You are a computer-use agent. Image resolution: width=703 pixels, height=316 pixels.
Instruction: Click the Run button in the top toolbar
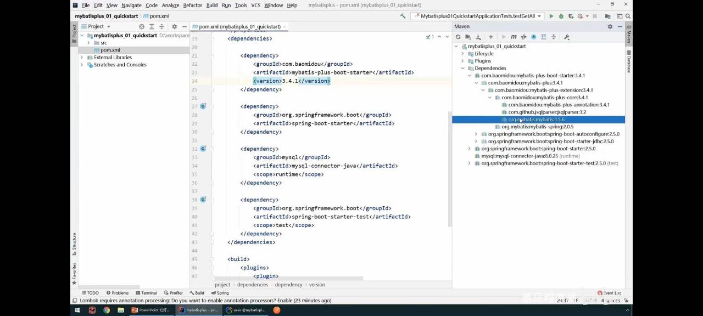pyautogui.click(x=552, y=16)
